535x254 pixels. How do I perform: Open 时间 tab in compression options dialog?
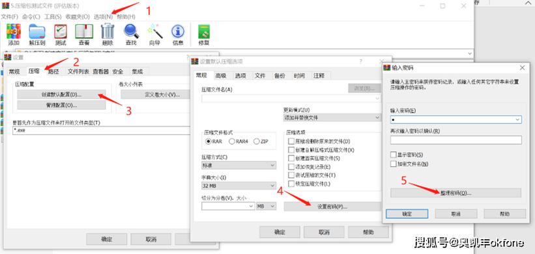tap(299, 75)
